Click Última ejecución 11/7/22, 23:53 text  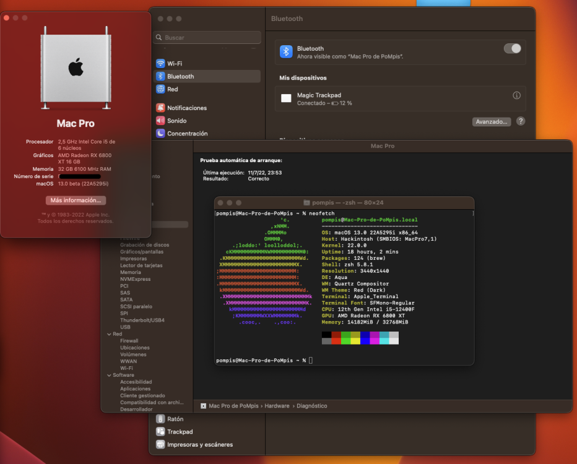pyautogui.click(x=243, y=173)
